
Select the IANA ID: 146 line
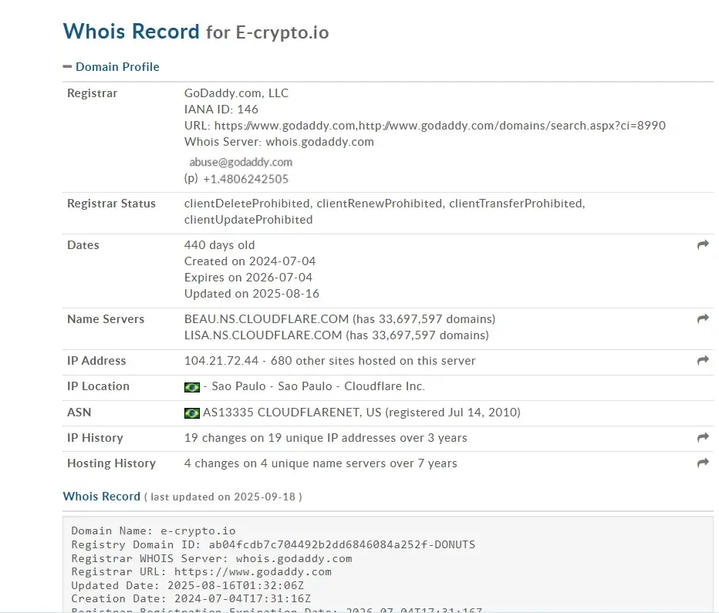click(221, 109)
